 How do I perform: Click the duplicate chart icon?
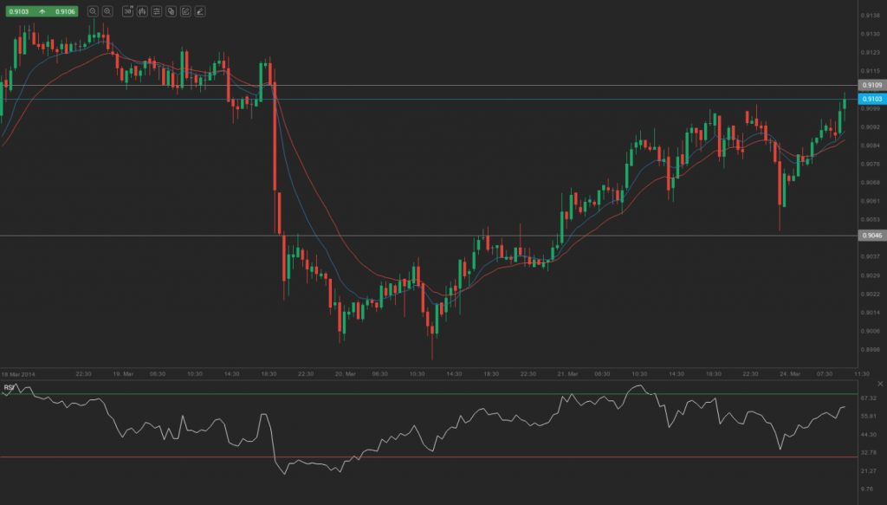click(x=171, y=11)
